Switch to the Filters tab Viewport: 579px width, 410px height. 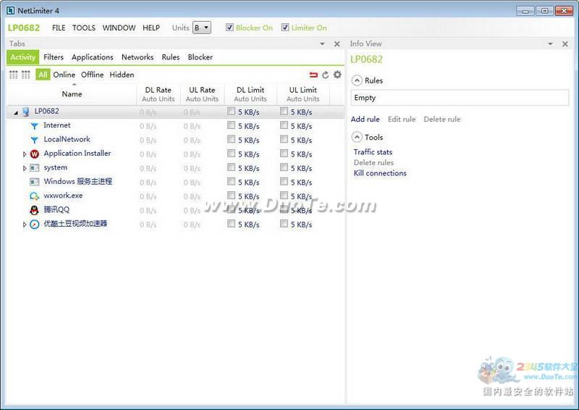pos(54,57)
